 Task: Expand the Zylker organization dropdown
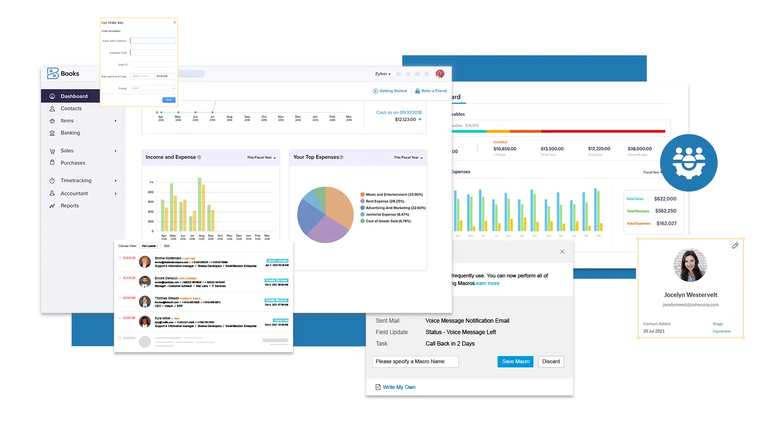382,74
